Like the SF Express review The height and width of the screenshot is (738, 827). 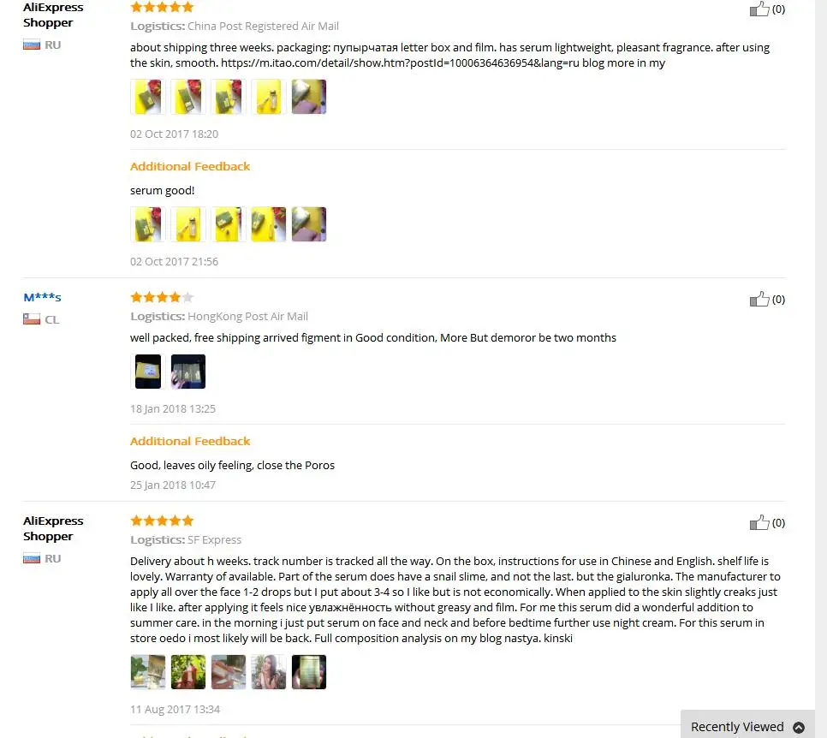click(759, 523)
